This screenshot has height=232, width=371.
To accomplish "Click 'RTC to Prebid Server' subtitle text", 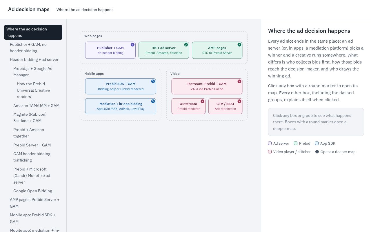I will (x=217, y=53).
